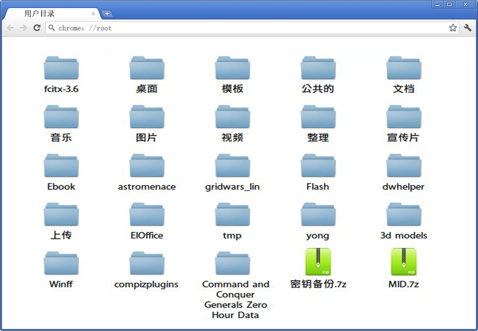Click the label text Ebook
The width and height of the screenshot is (478, 331).
pyautogui.click(x=61, y=186)
